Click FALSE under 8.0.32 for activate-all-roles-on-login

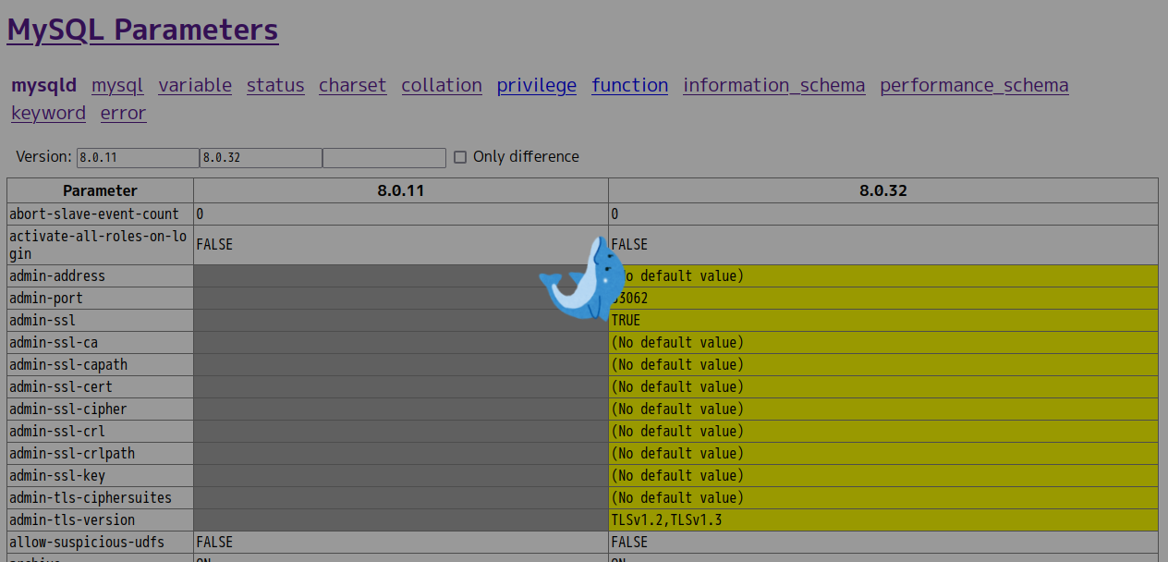point(883,245)
